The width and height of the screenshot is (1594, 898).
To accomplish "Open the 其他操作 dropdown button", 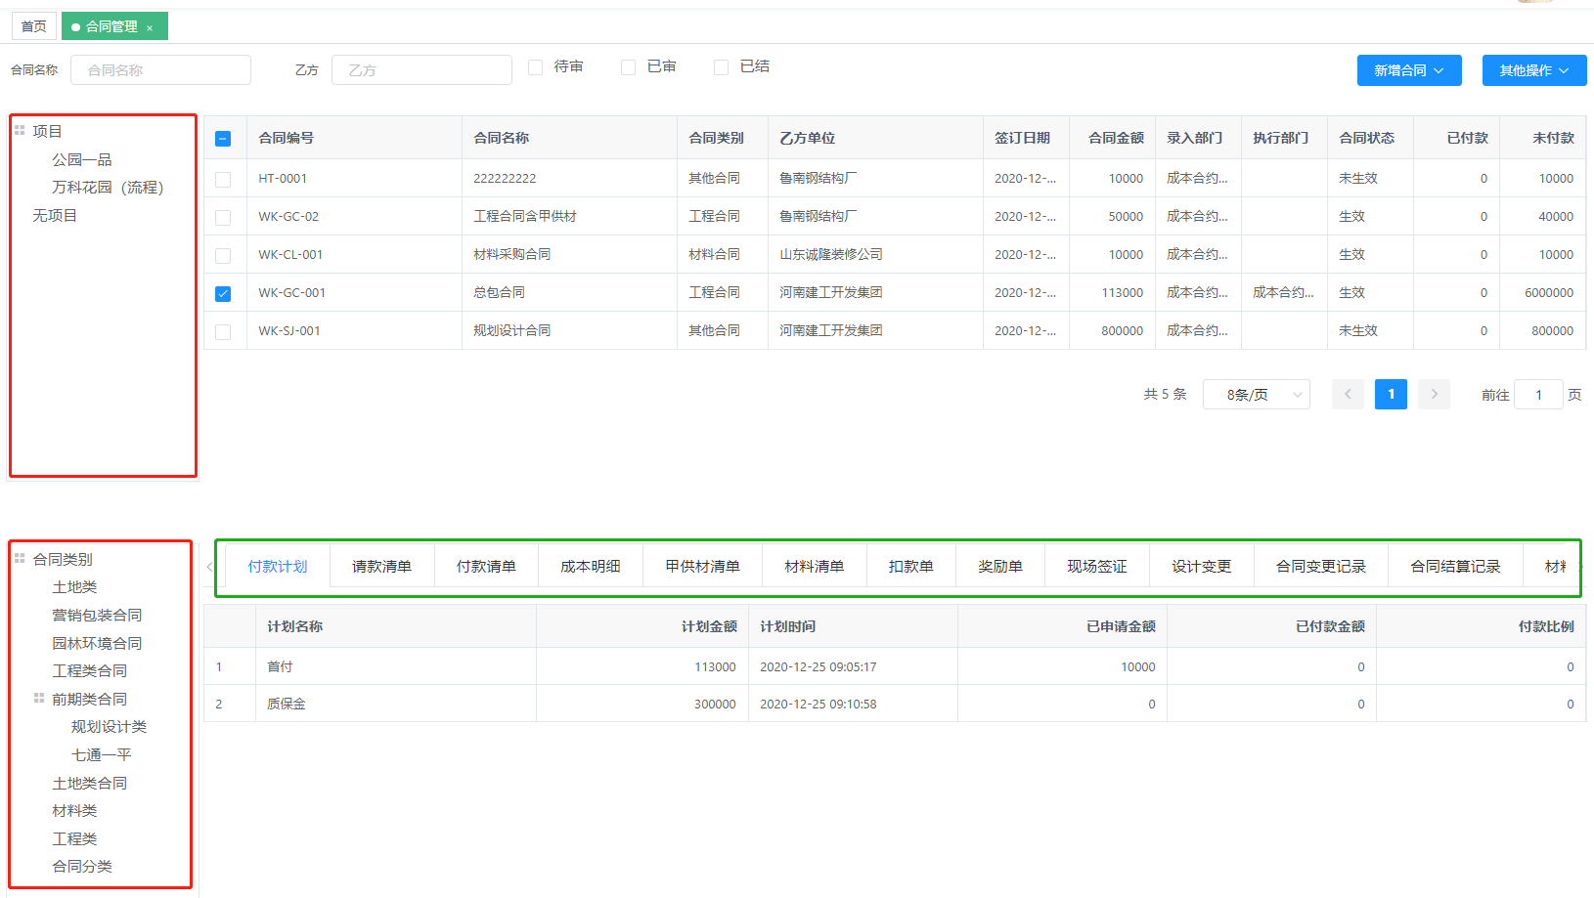I will coord(1534,70).
